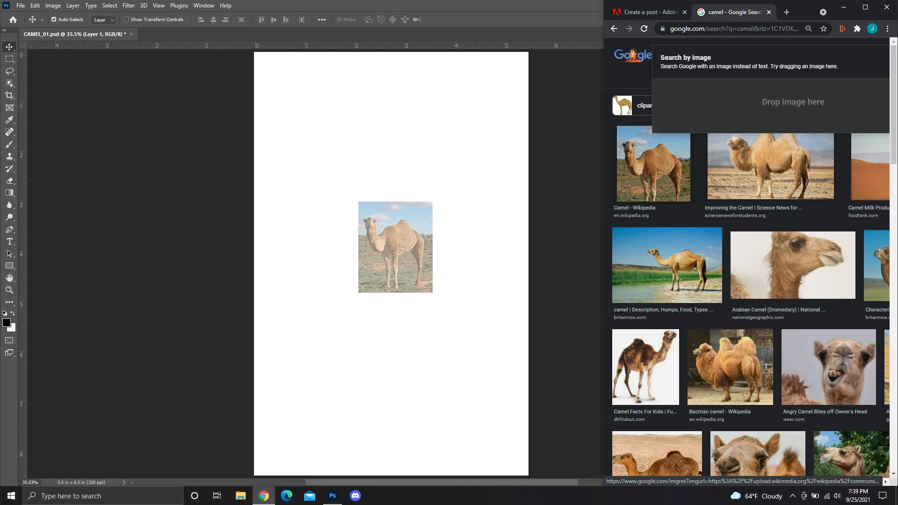Open the Filter menu
The height and width of the screenshot is (505, 898).
click(x=128, y=6)
